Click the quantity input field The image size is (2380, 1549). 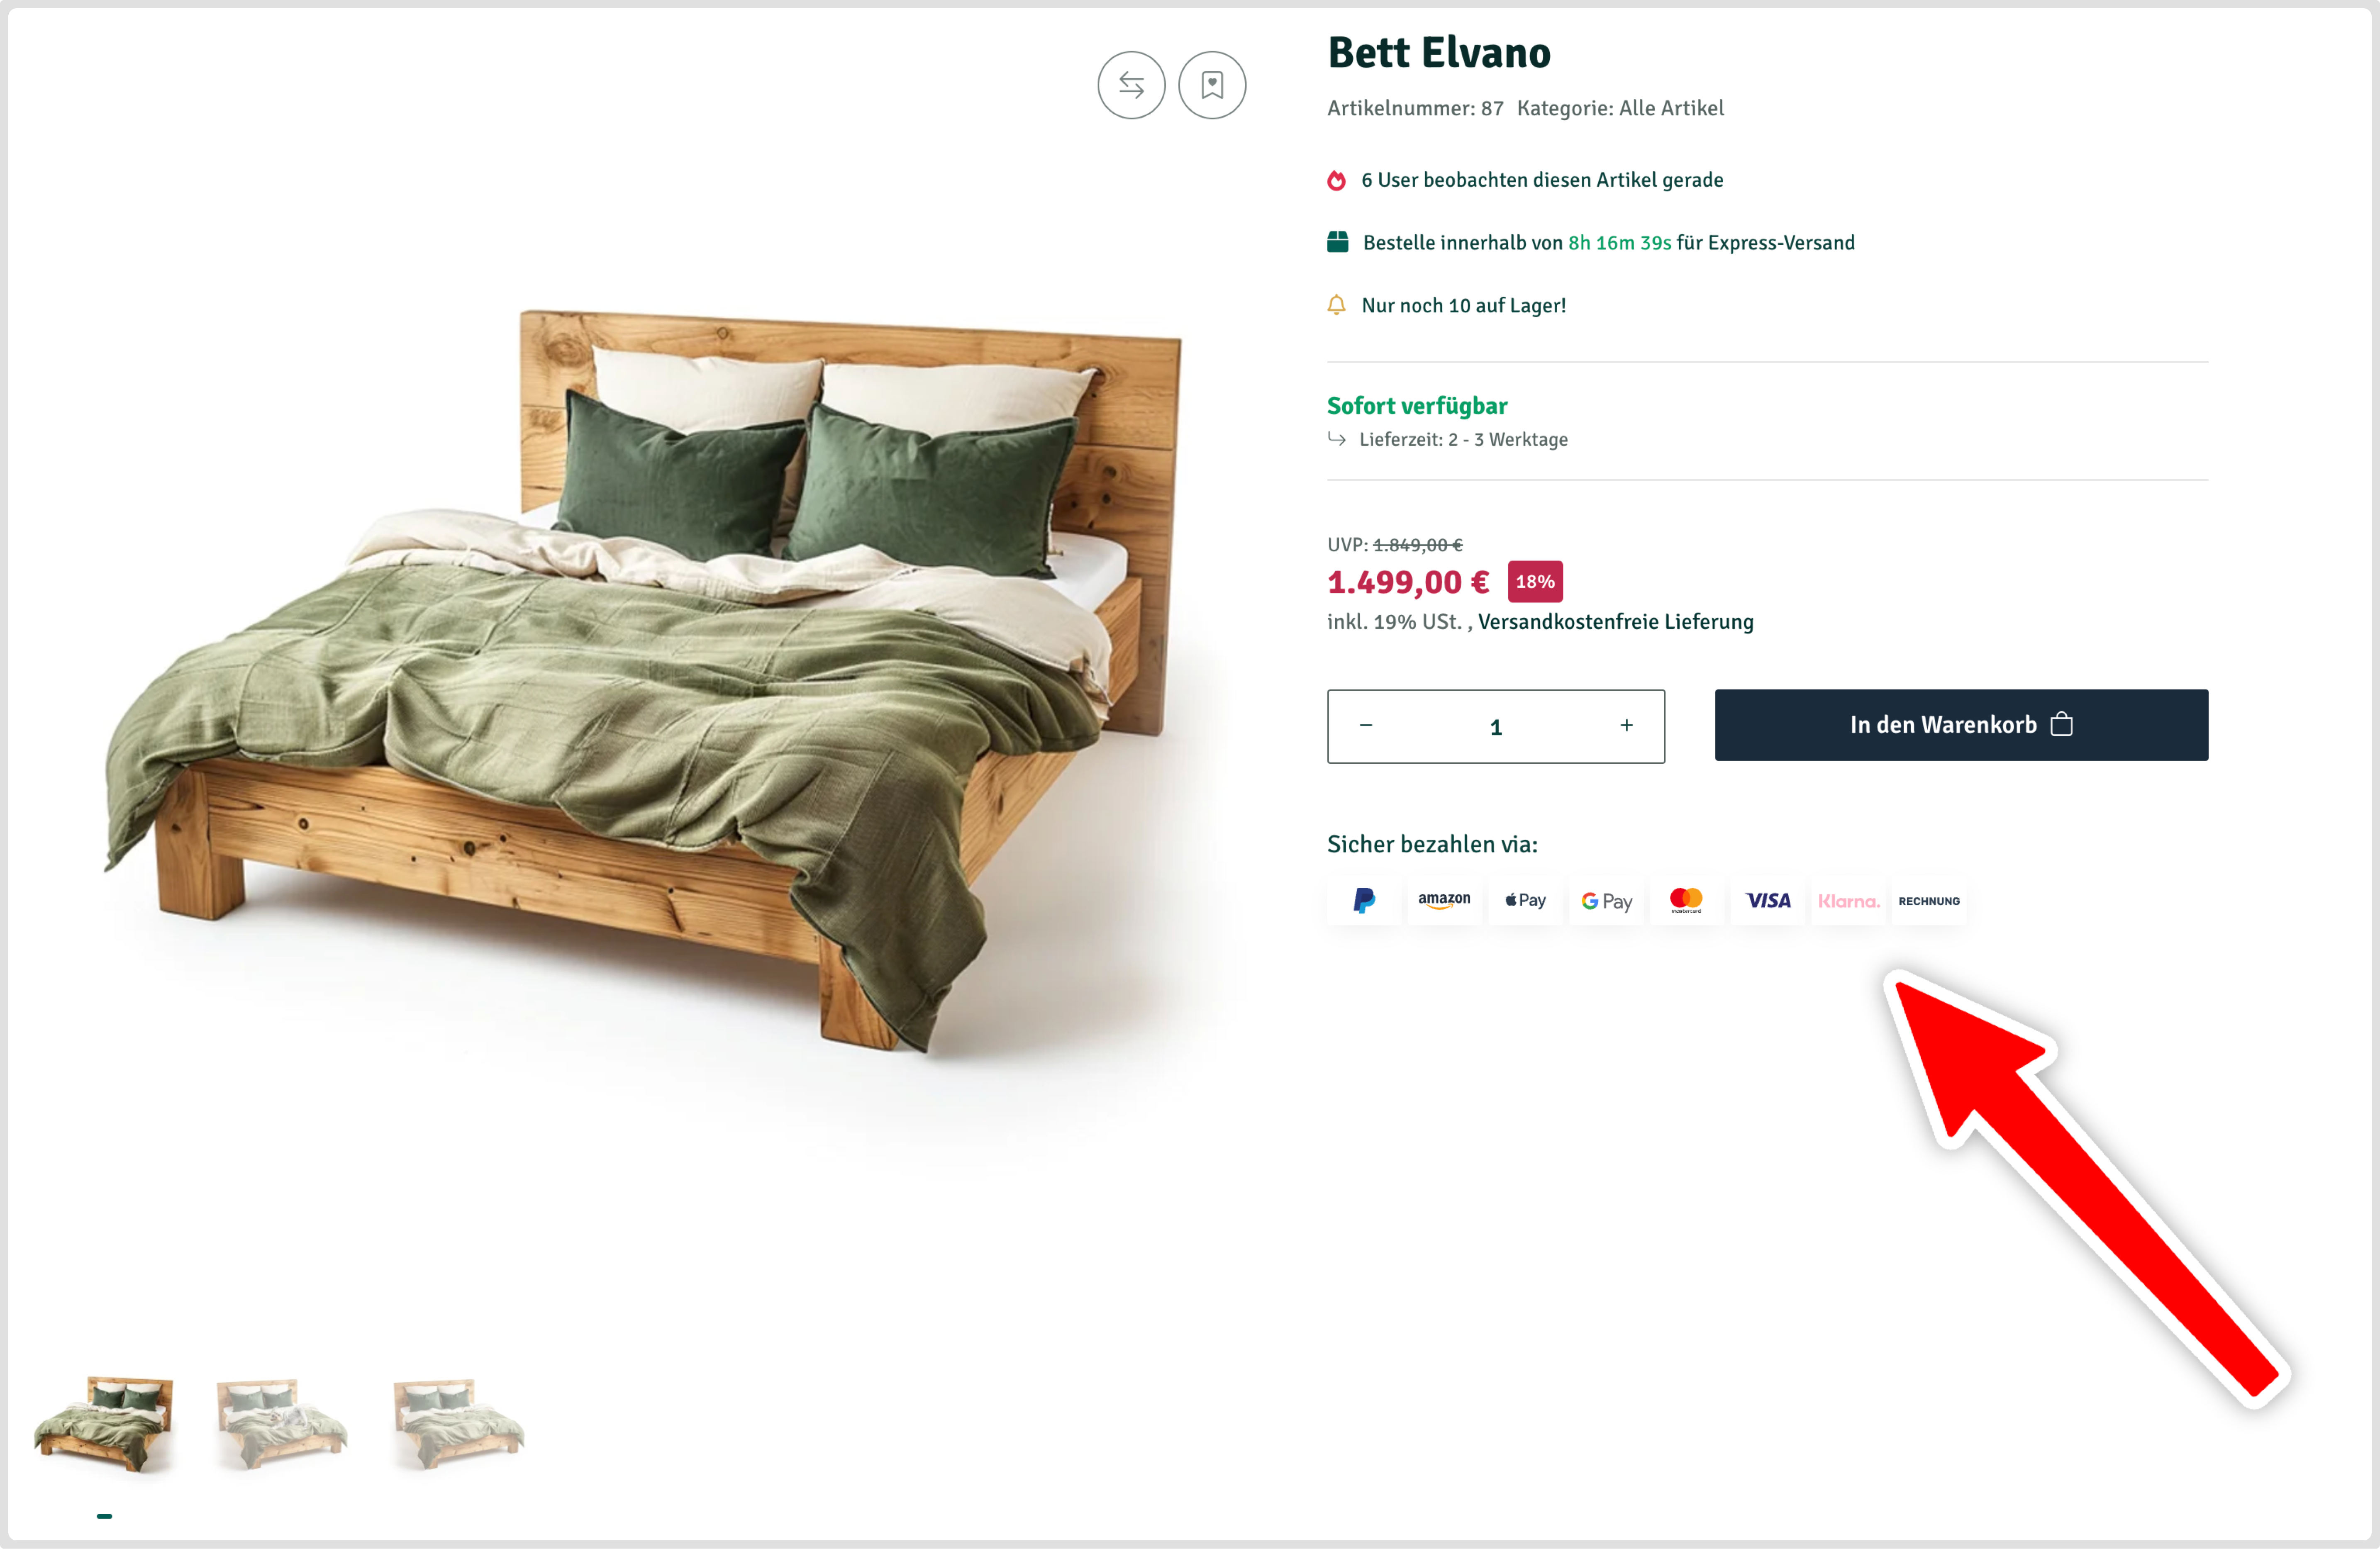[1496, 727]
